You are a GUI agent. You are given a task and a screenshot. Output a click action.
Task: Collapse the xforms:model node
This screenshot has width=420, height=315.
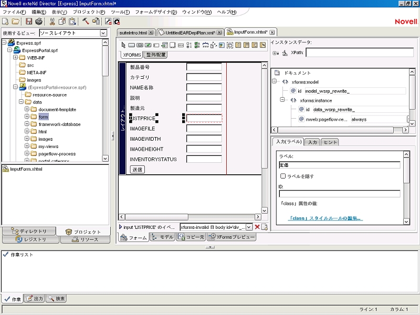coord(274,81)
